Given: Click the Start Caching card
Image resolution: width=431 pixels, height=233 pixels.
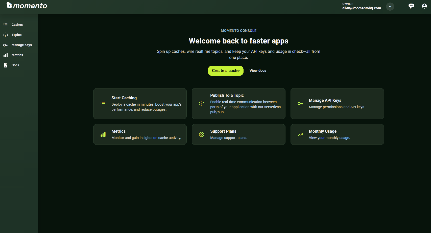Looking at the screenshot, I should click(x=140, y=104).
